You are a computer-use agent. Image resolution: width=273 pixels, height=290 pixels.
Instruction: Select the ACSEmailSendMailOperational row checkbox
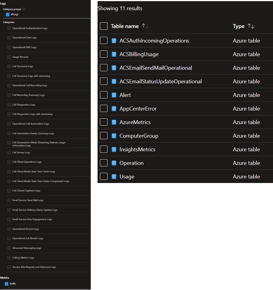(x=104, y=68)
